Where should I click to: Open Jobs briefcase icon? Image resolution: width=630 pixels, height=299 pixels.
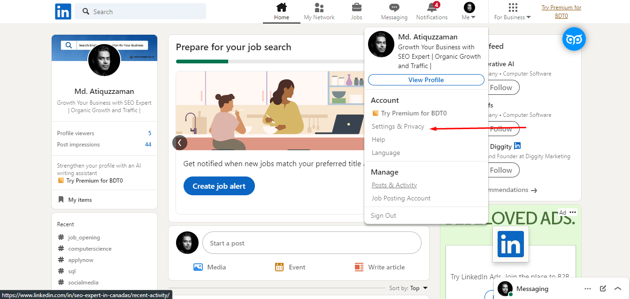coord(356,8)
